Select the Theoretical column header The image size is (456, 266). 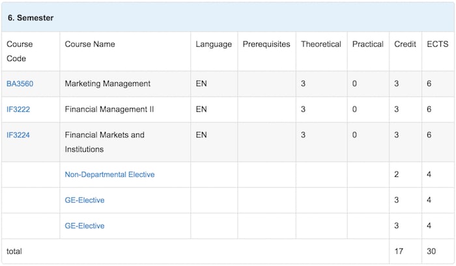point(321,44)
